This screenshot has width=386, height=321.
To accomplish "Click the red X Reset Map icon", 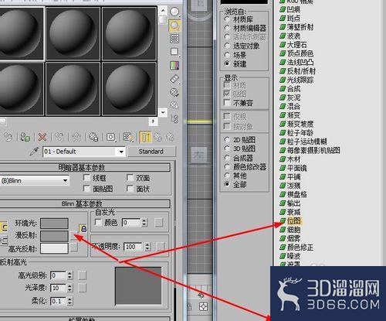I will click(42, 137).
